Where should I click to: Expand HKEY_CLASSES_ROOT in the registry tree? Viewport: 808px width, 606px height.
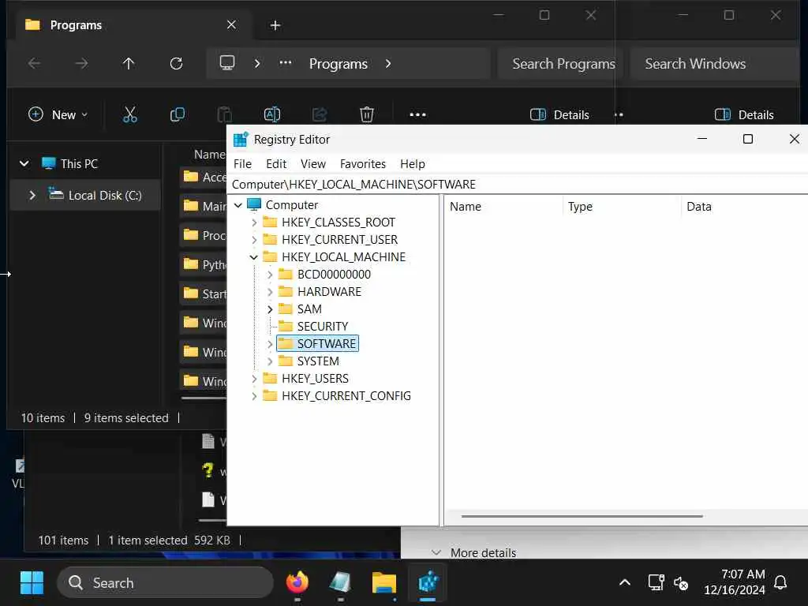(x=254, y=223)
